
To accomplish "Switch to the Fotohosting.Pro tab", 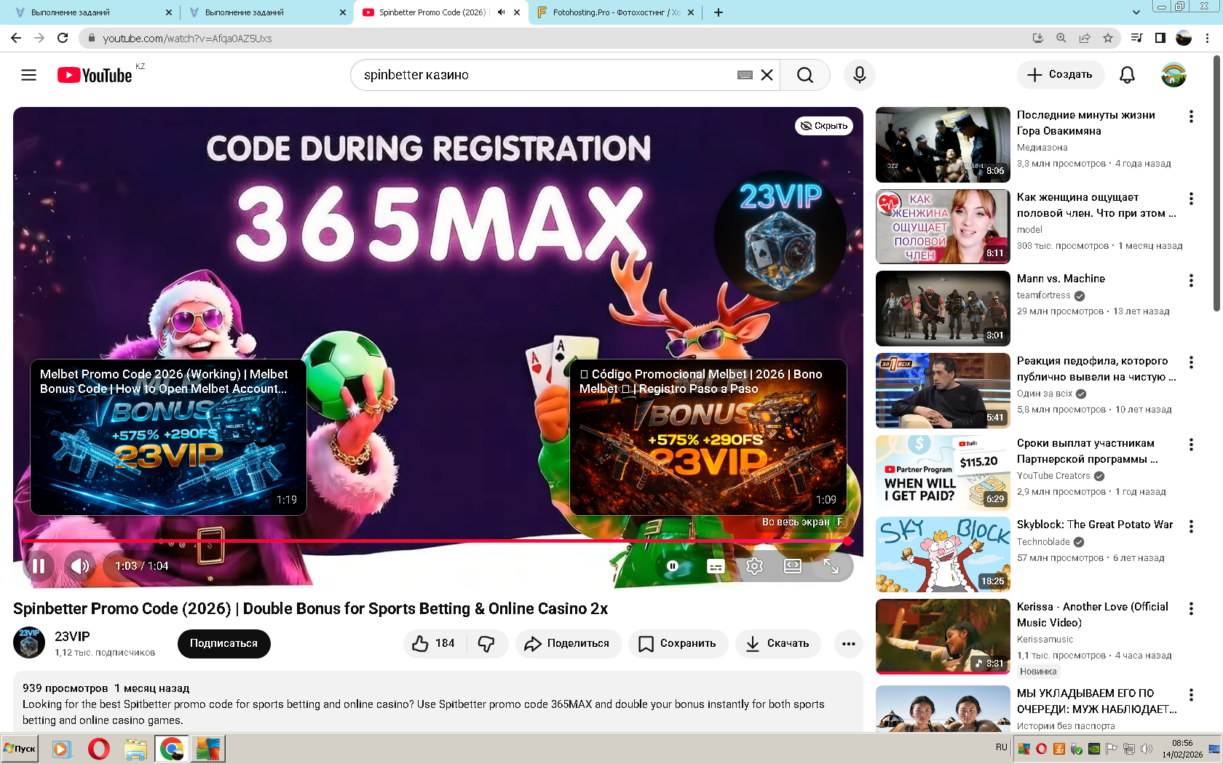I will pos(615,12).
